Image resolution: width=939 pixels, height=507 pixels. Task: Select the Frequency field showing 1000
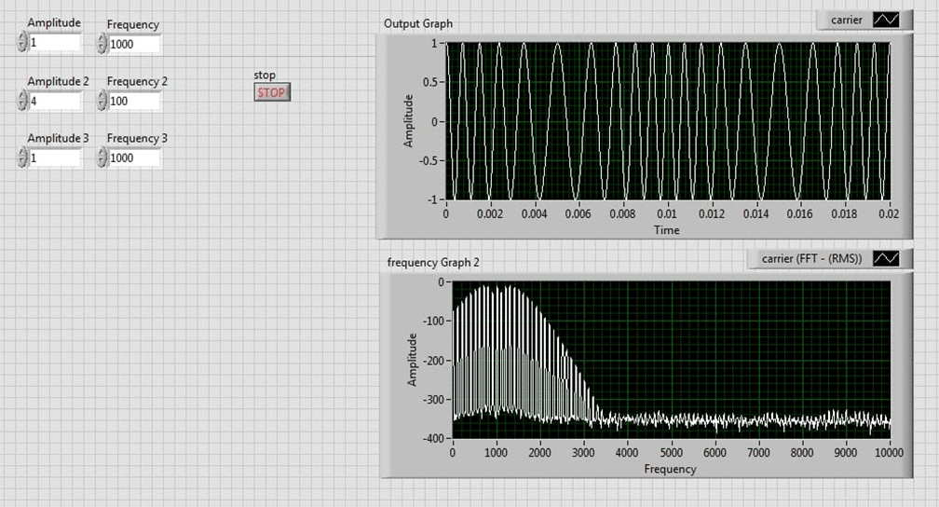[134, 44]
